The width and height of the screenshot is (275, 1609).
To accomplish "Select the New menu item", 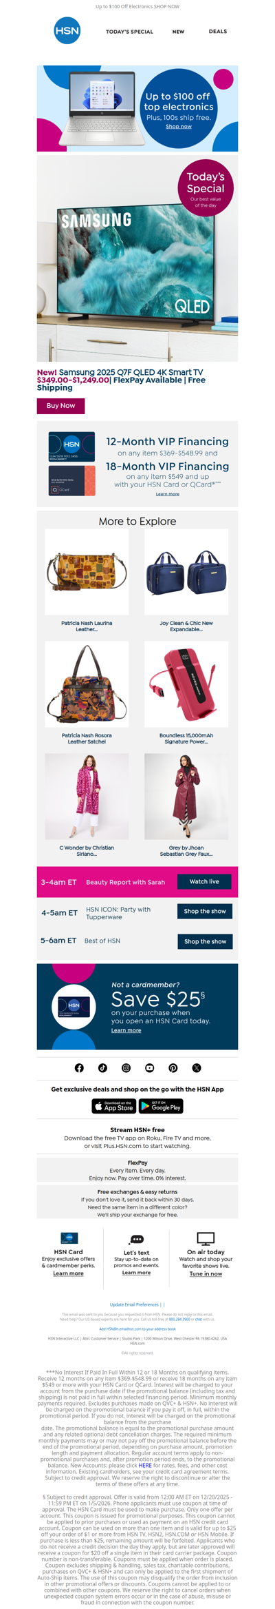I will (178, 32).
